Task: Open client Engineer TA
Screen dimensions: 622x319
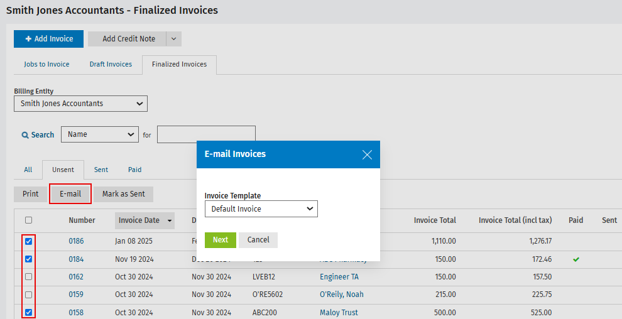Action: [339, 276]
